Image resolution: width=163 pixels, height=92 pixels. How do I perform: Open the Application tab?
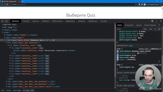pos(70,21)
